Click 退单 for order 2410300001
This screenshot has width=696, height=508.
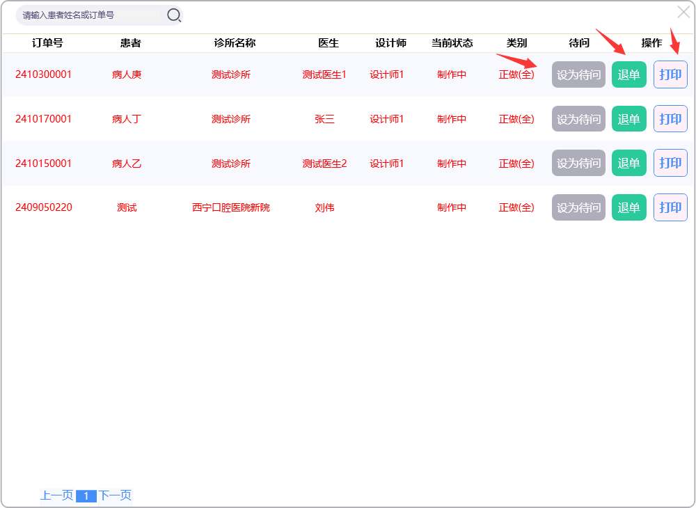628,74
